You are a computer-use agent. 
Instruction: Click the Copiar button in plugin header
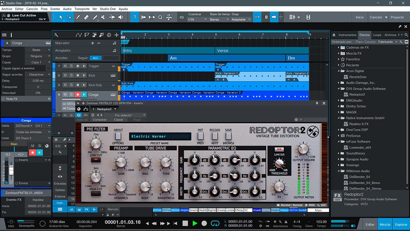tap(119, 120)
